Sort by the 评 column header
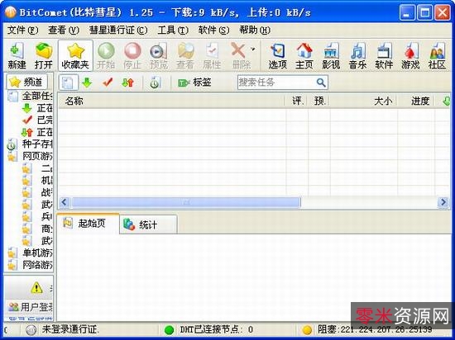Viewport: 455px width, 340px height. coord(297,101)
